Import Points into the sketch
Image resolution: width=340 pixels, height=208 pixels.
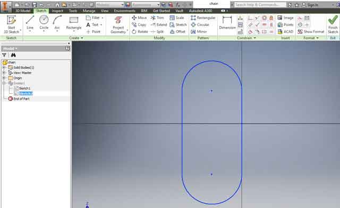click(285, 25)
